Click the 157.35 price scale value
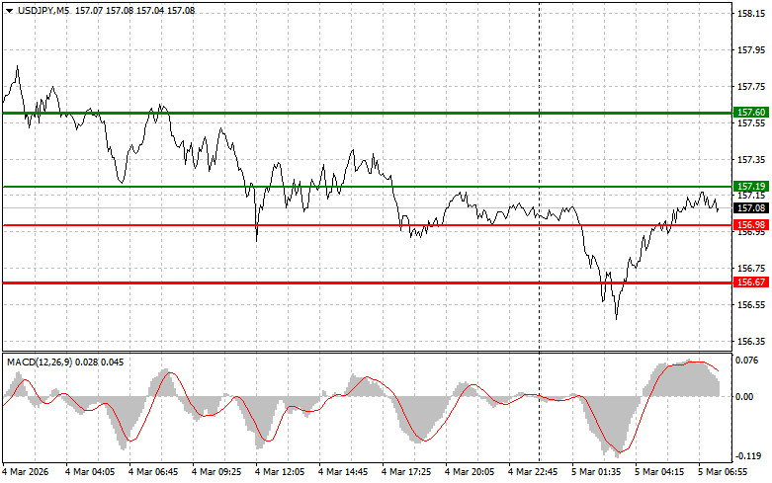This screenshot has width=772, height=483. (751, 159)
